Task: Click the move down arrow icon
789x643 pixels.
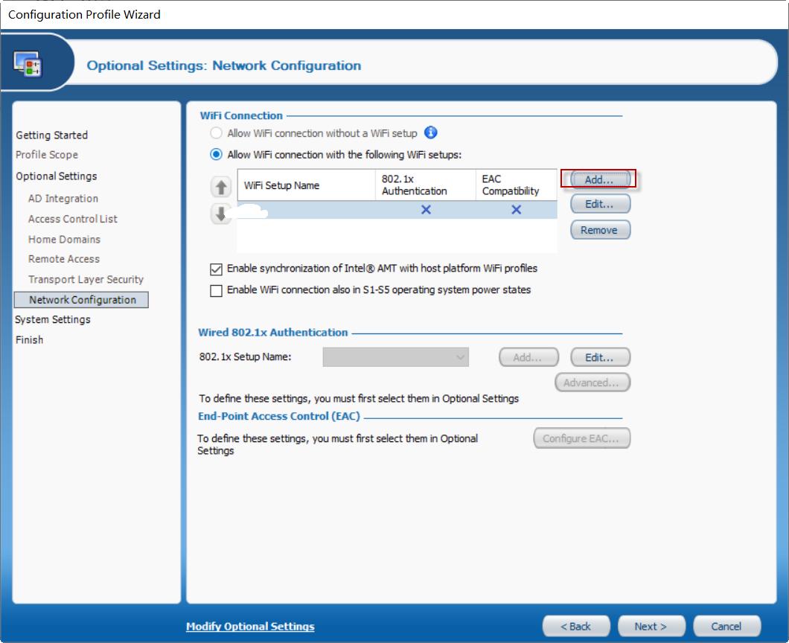Action: (221, 214)
